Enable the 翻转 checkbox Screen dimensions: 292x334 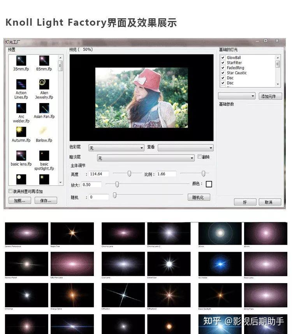pyautogui.click(x=199, y=157)
